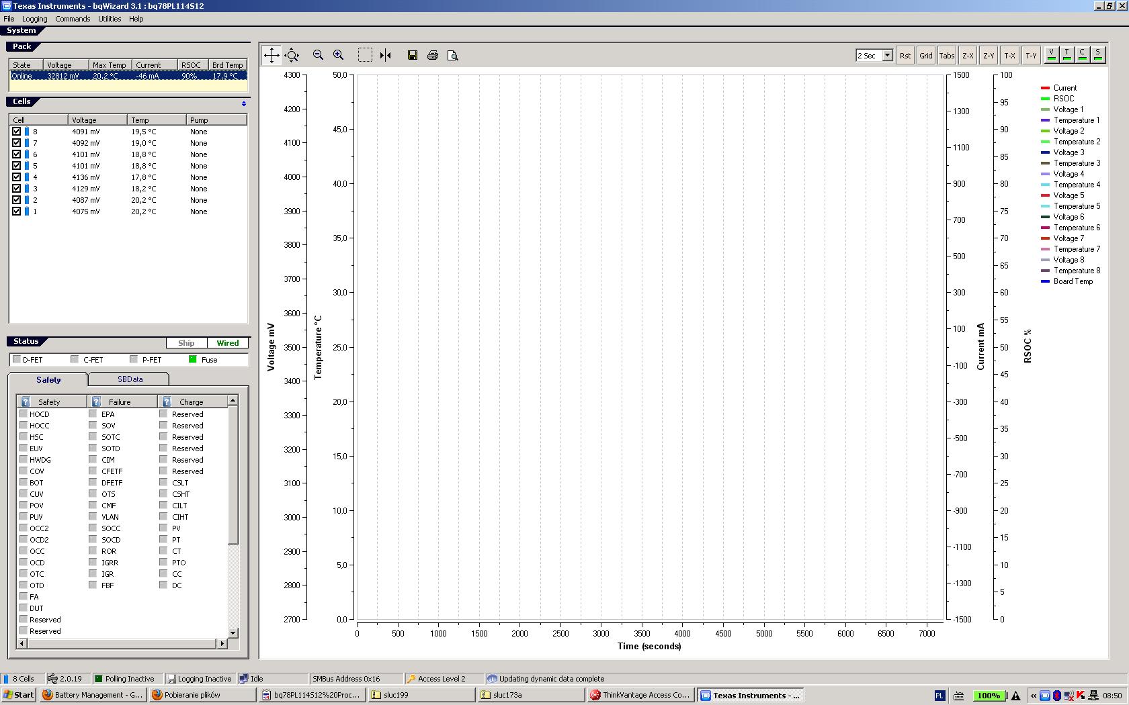Image resolution: width=1129 pixels, height=705 pixels.
Task: Collapse the Cells panel expander arrow
Action: tap(244, 103)
